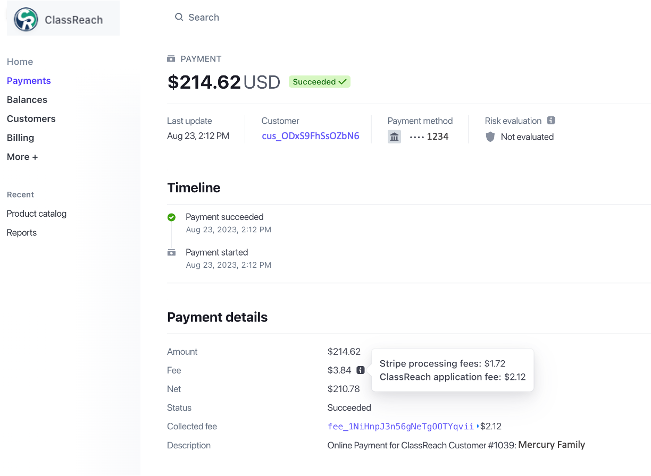Expand the More + sidebar section

click(x=22, y=157)
